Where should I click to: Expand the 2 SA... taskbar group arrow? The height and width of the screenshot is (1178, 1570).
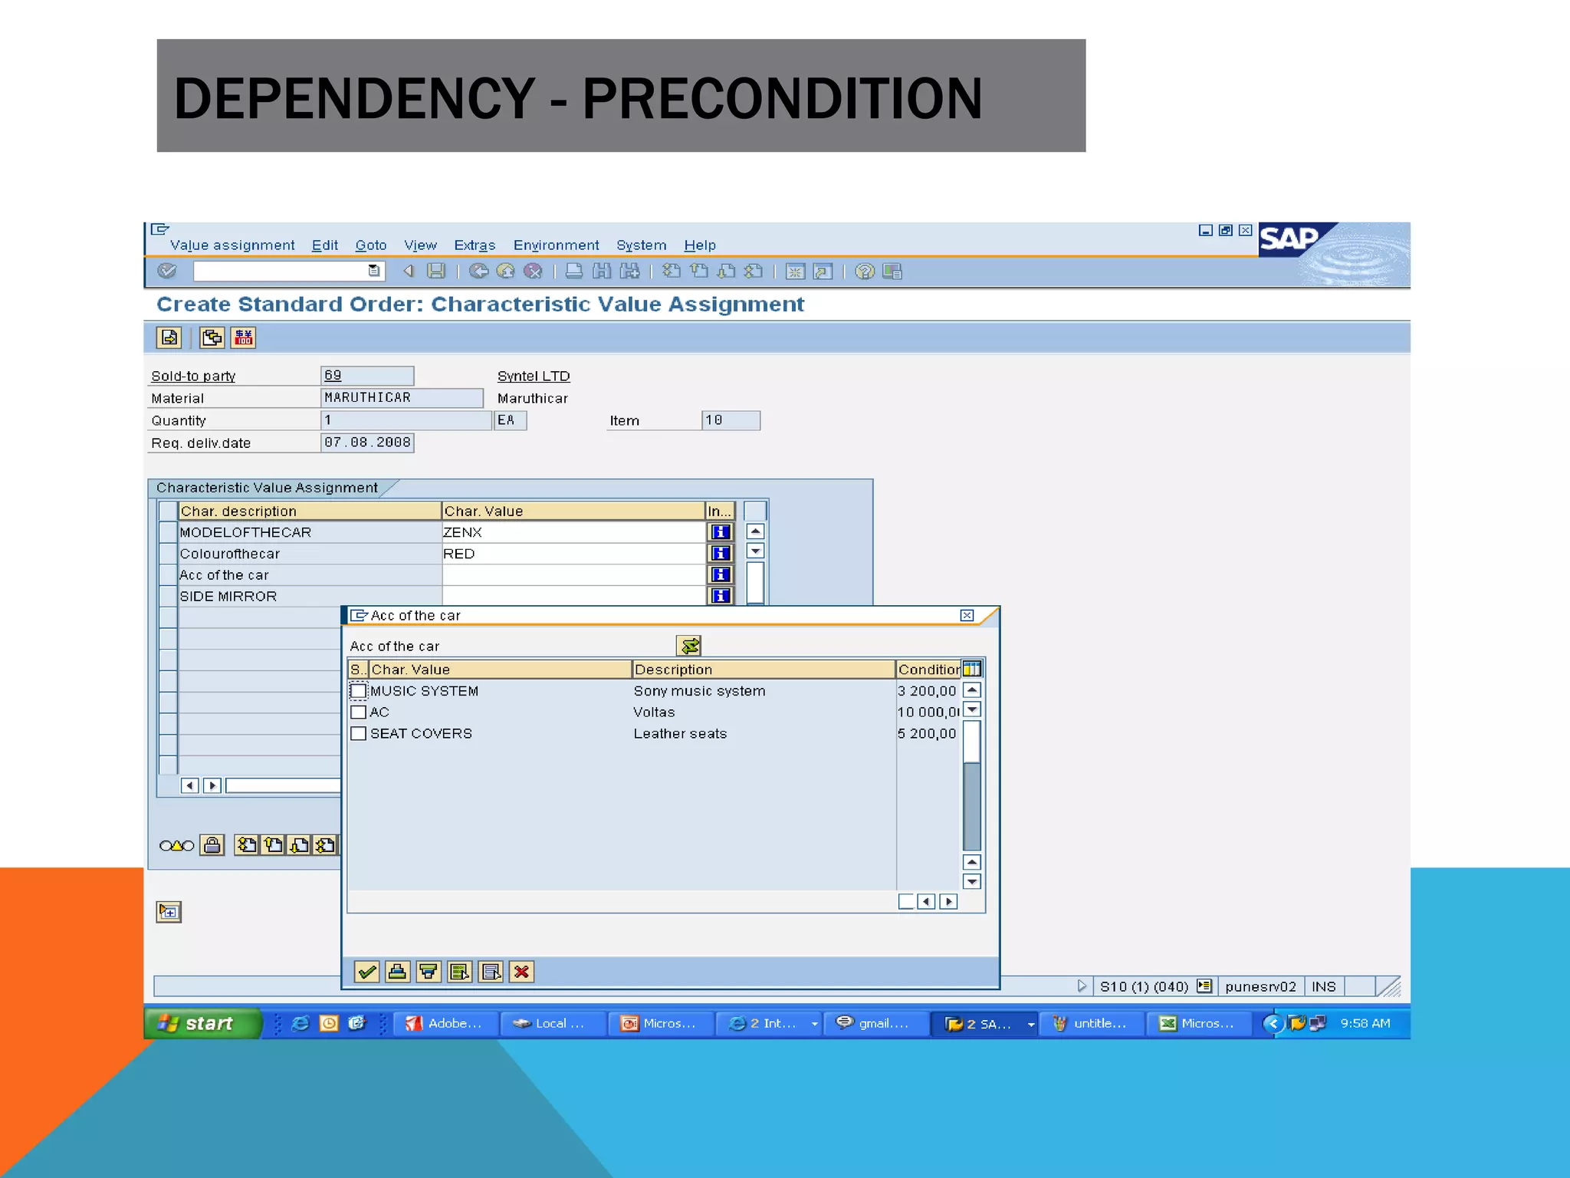point(1031,1024)
